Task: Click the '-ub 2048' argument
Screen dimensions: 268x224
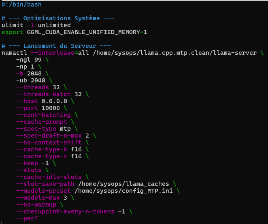Action: coord(31,80)
